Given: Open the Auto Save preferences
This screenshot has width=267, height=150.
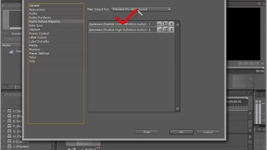Looking at the screenshot, I should [36, 25].
